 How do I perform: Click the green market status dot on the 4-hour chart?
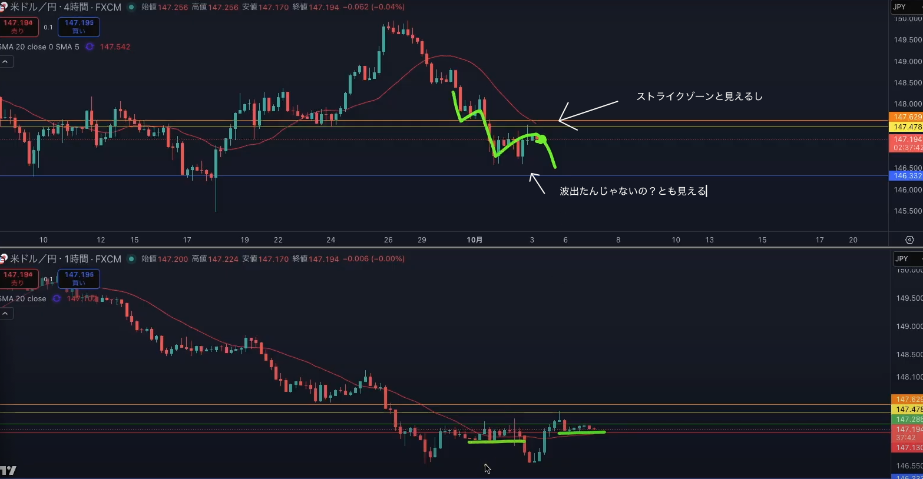tap(131, 7)
